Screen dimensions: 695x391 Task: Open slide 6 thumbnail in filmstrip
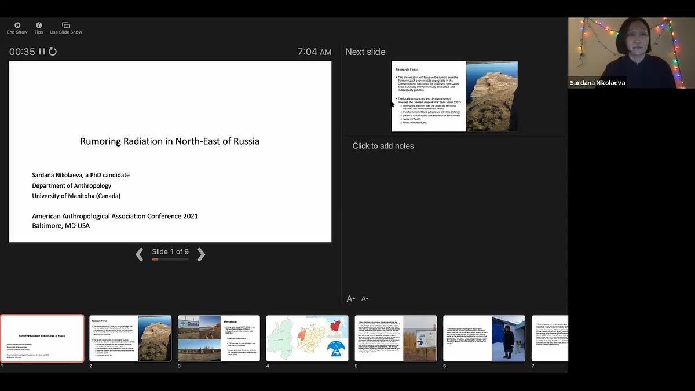click(x=484, y=338)
